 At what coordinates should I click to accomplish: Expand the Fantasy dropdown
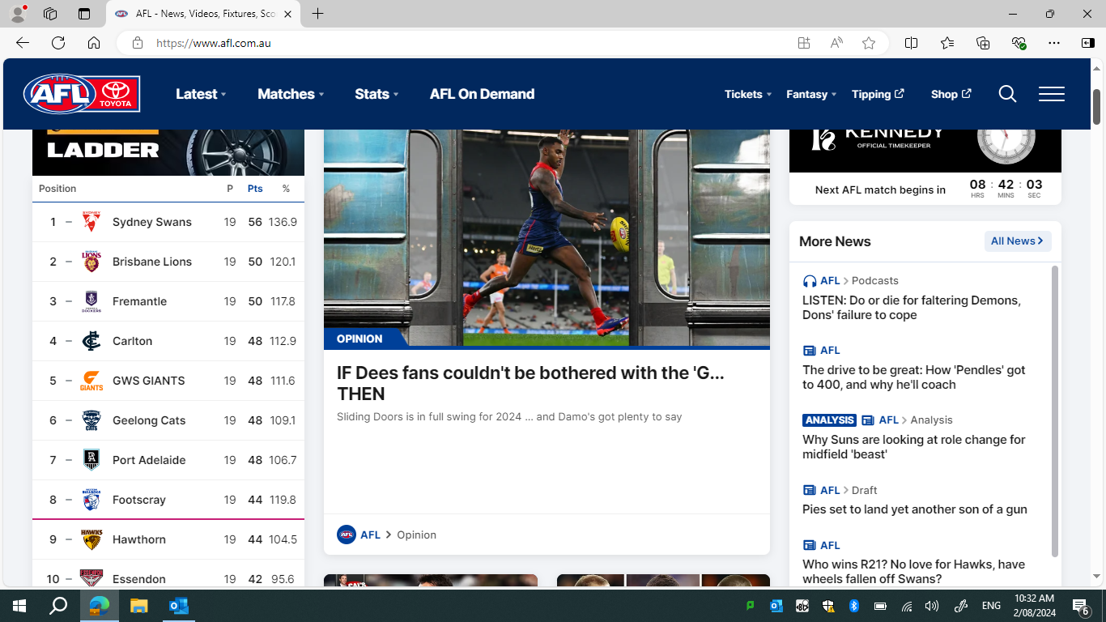(811, 94)
